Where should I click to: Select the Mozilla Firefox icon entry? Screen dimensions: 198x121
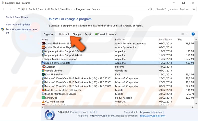[43, 90]
